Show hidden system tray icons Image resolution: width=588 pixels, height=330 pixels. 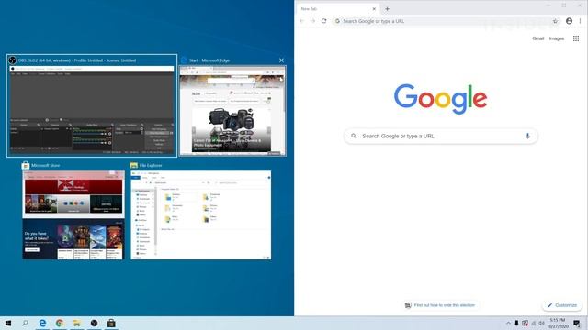(x=508, y=324)
